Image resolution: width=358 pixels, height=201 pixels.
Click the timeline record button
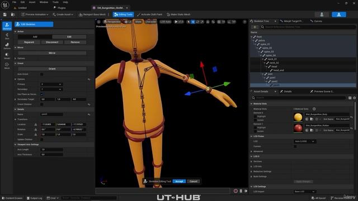235,191
